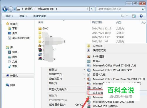Viewport: 147px width, 108px height.
Task: Create new BMP 图像 file
Action: coord(117,57)
